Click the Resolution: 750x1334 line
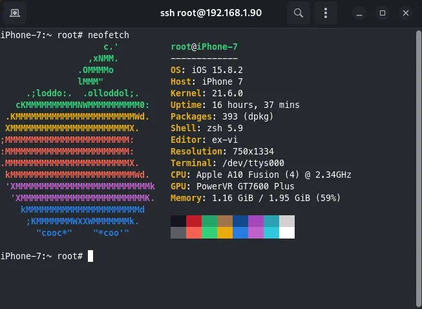The image size is (422, 309). 222,151
